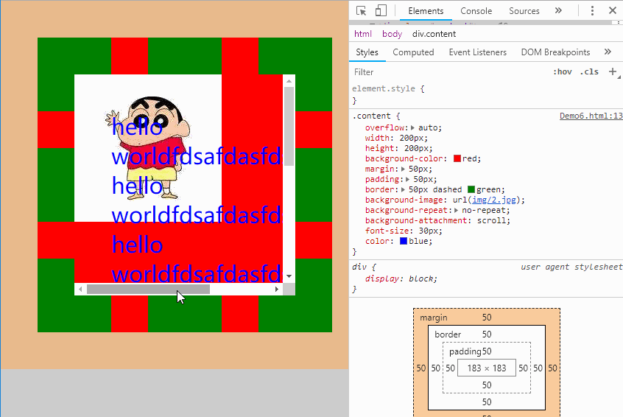The height and width of the screenshot is (417, 623).
Task: Edit the overflow auto value
Action: (x=429, y=127)
